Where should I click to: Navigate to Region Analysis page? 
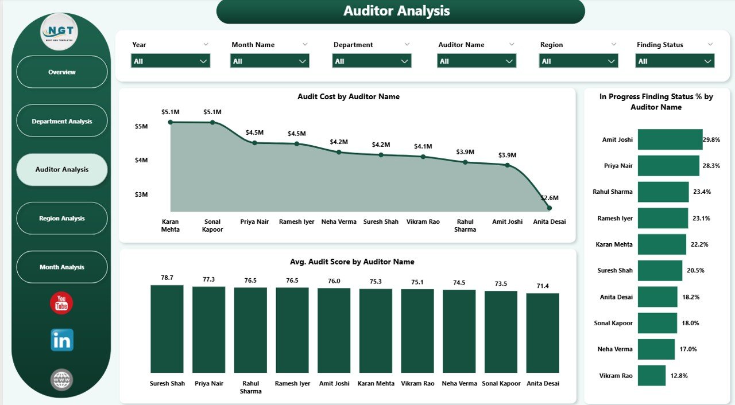pos(61,218)
